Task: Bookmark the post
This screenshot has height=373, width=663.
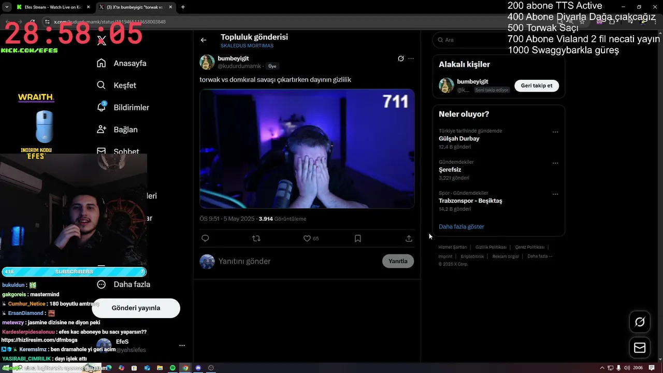Action: coord(358,238)
